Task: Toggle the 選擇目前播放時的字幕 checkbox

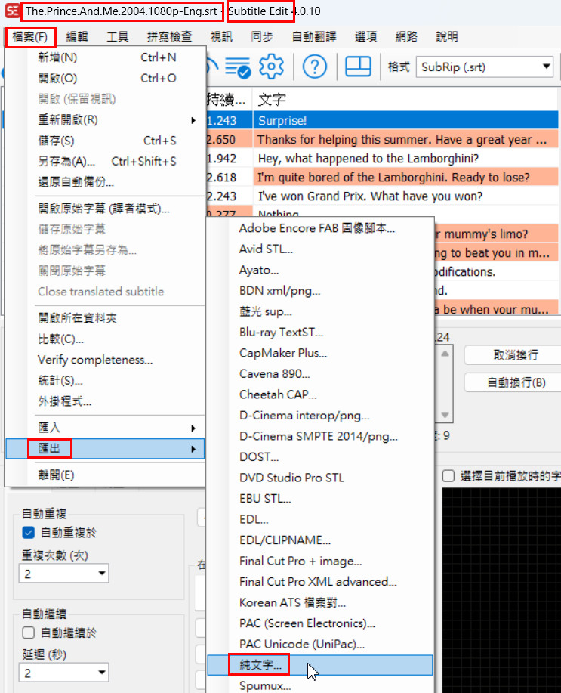Action: tap(448, 476)
